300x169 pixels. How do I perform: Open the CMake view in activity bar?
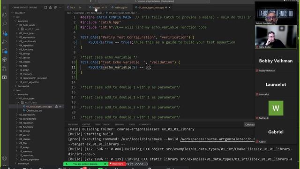[4, 77]
